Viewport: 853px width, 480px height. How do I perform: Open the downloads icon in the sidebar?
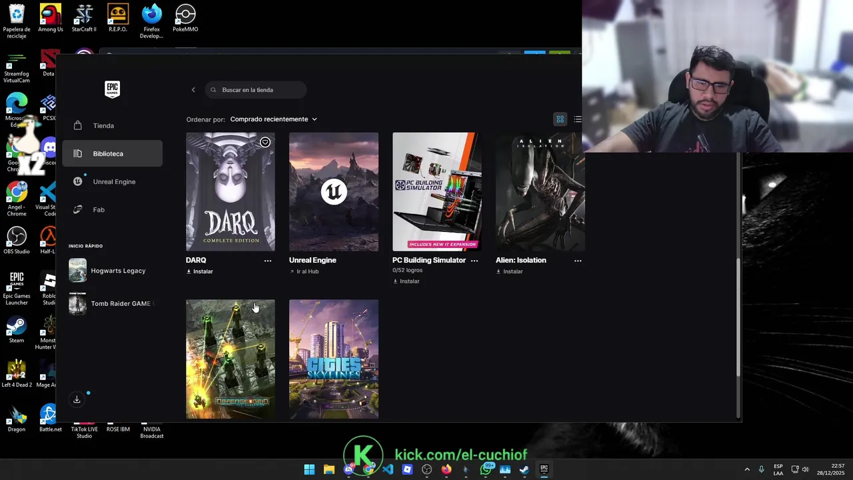(77, 399)
